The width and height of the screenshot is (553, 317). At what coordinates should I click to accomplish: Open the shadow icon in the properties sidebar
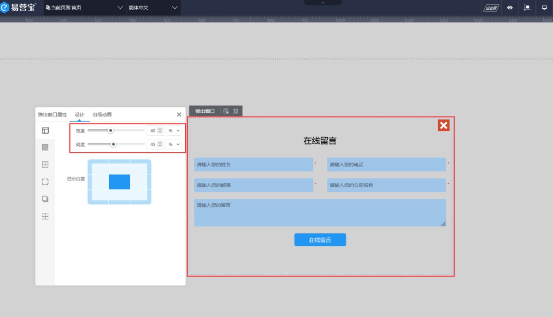click(x=45, y=199)
